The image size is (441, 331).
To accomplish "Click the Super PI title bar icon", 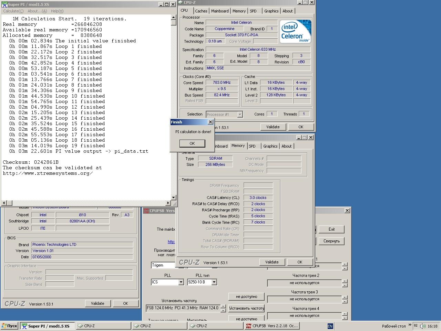I will click(x=4, y=4).
